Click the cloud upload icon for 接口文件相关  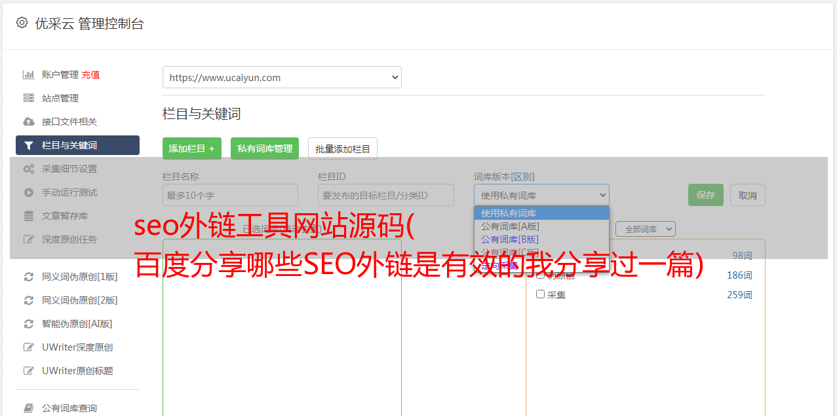29,122
